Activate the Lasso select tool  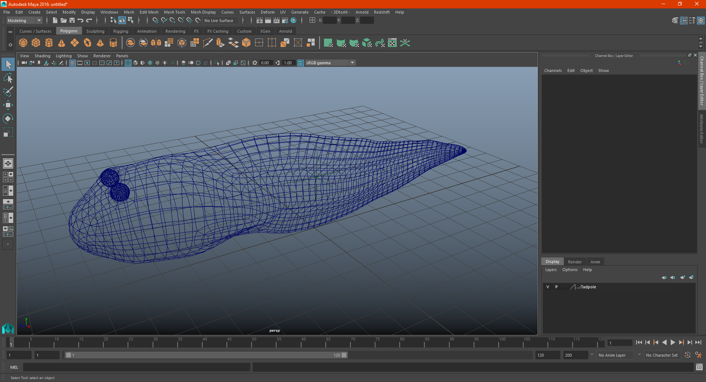point(8,78)
